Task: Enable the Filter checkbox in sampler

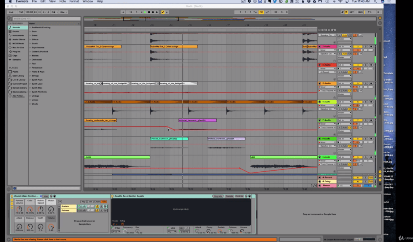Action: coord(113,228)
